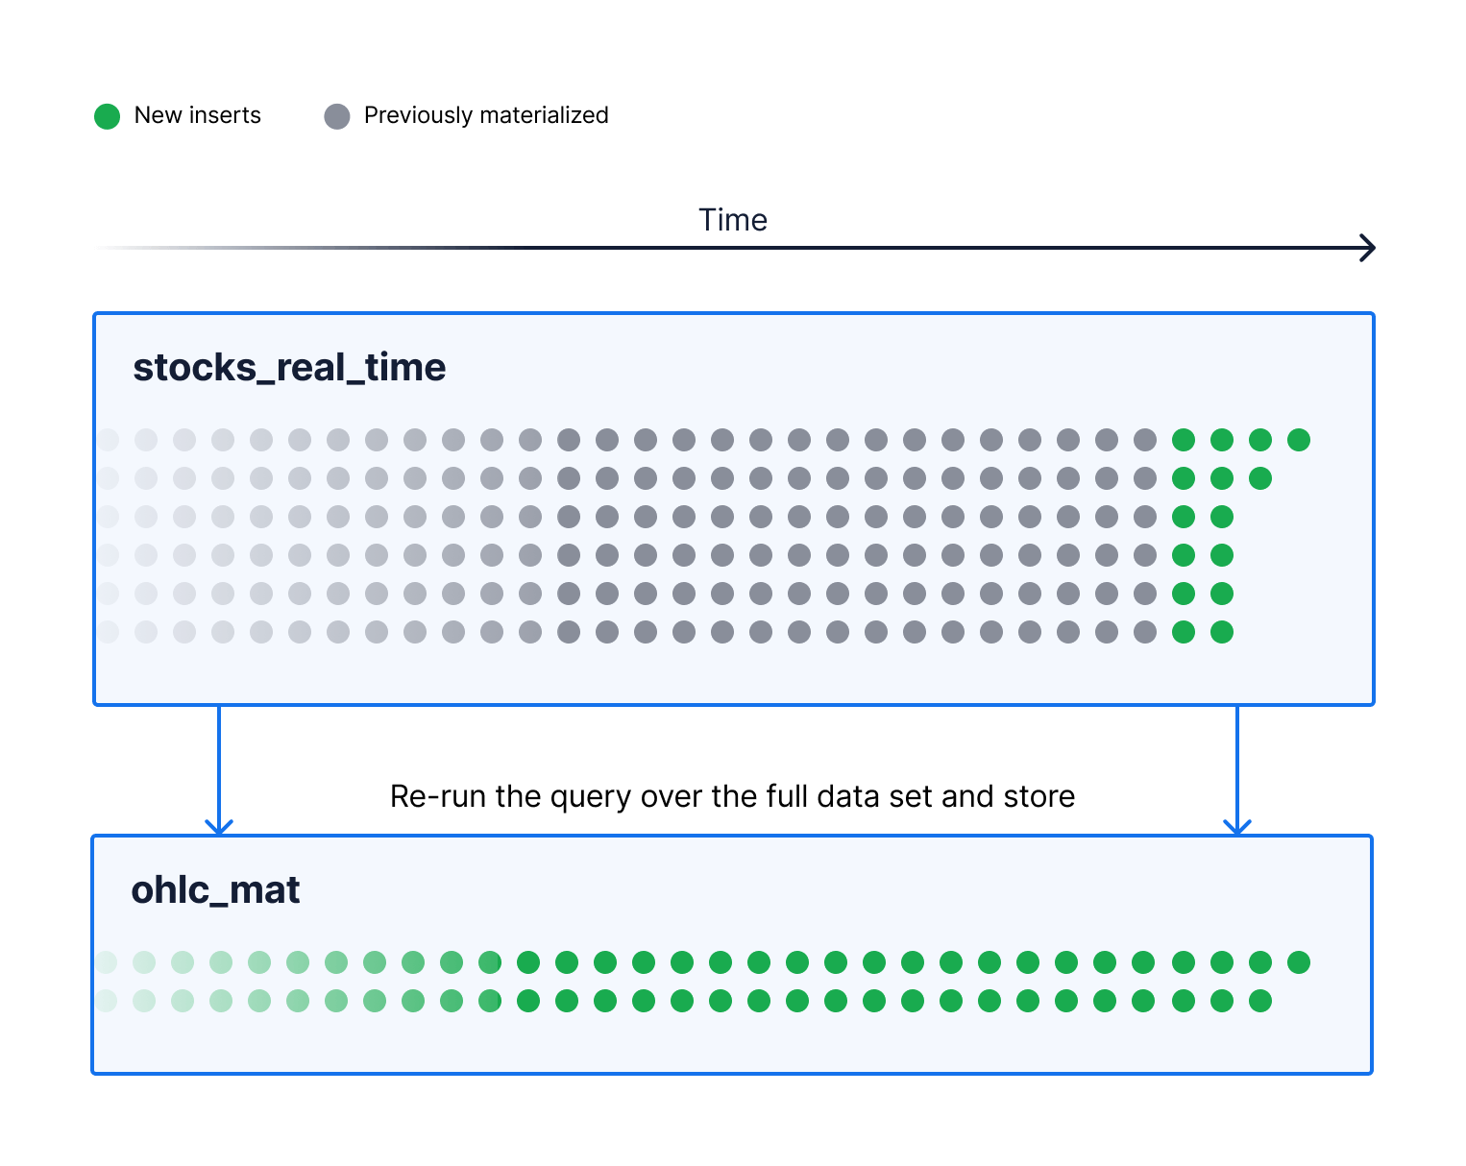This screenshot has height=1166, width=1466.
Task: Click the right downward arrowhead into ohlc_mat
Action: pyautogui.click(x=1237, y=825)
